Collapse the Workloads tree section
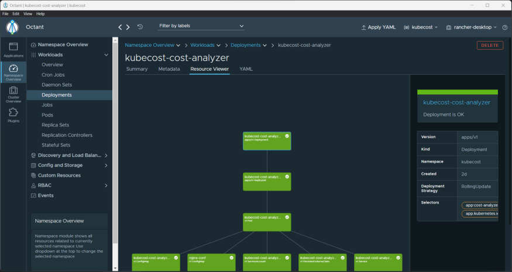This screenshot has height=272, width=512. [x=106, y=55]
